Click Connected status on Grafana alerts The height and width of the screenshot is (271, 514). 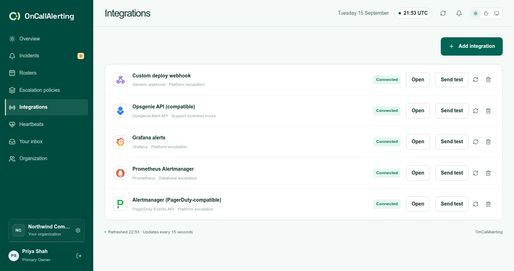[x=387, y=141]
